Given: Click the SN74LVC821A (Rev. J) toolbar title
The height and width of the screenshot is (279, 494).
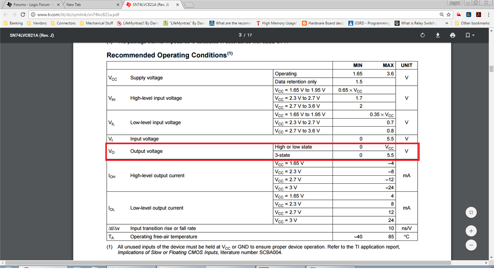Looking at the screenshot, I should click(32, 35).
